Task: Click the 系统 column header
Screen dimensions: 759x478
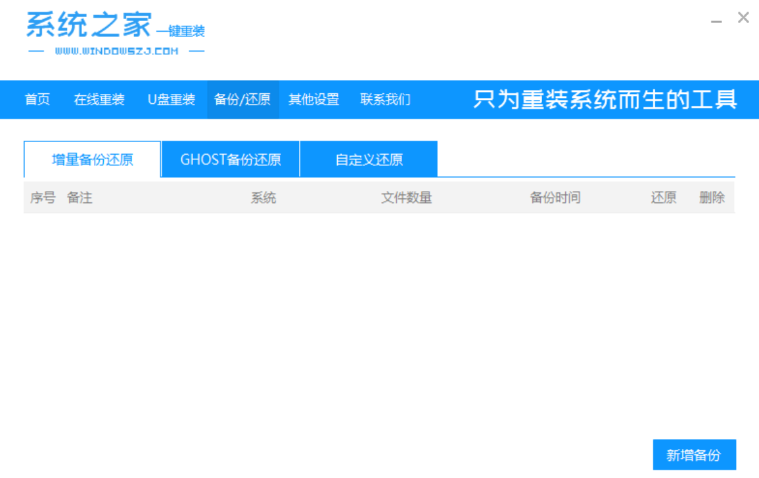Action: coord(263,198)
